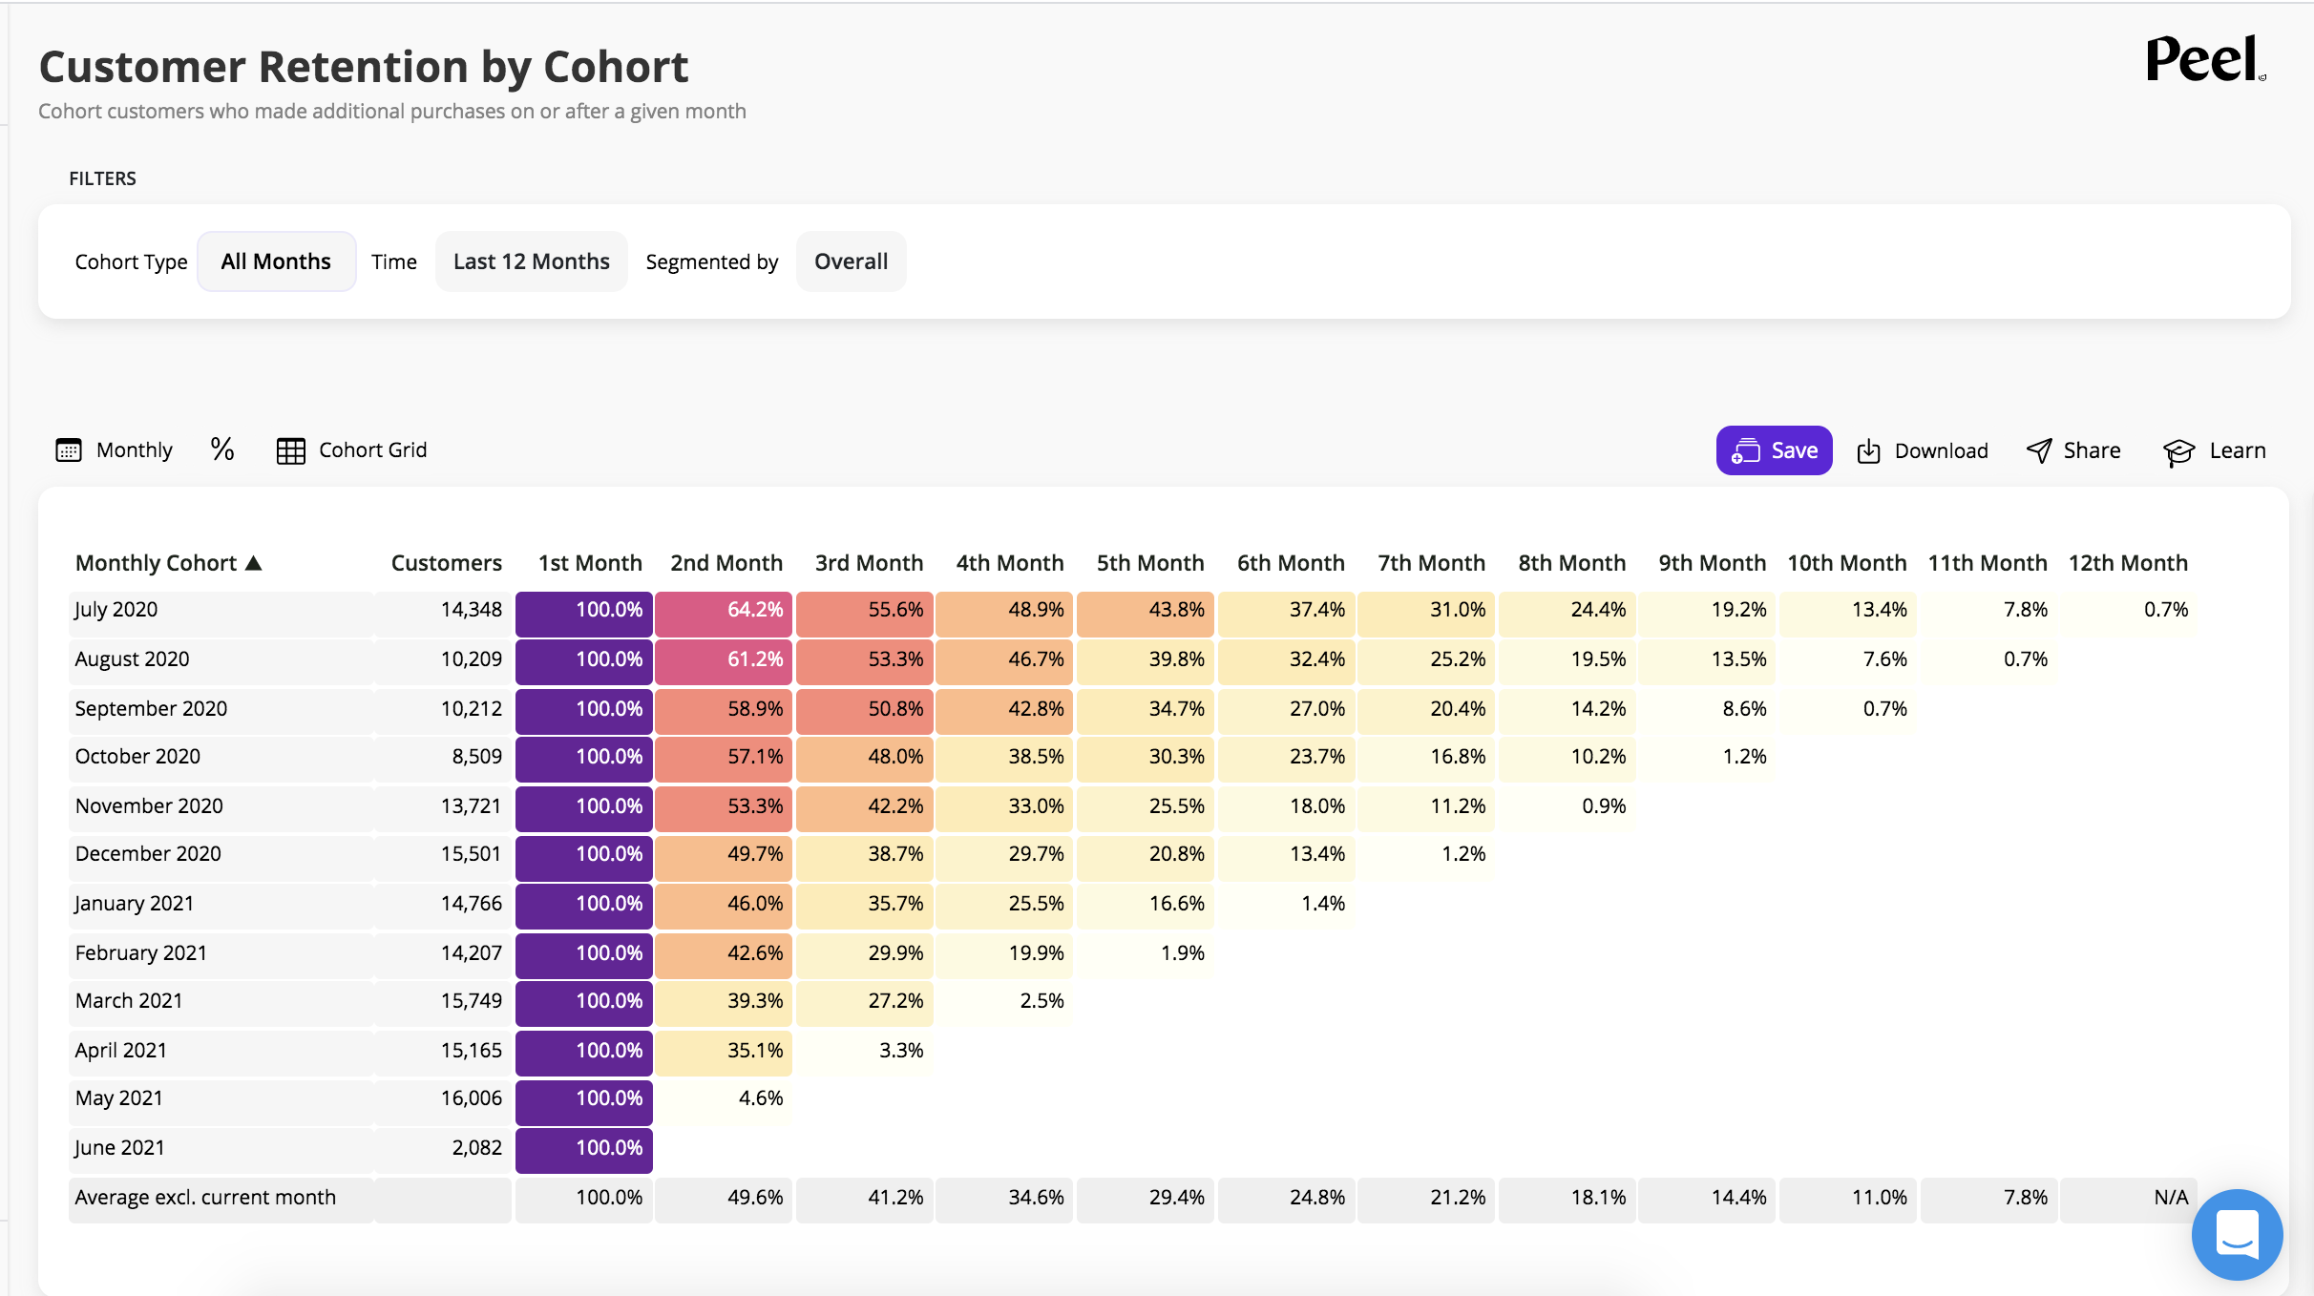The image size is (2314, 1296).
Task: Click the calendar icon beside Monthly
Action: coord(69,450)
